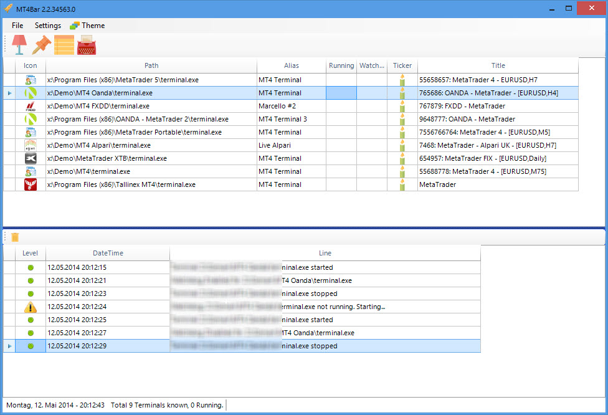Click ticker candle in MT4 Oanda row
Viewport: 608px width, 415px height.
click(x=402, y=93)
